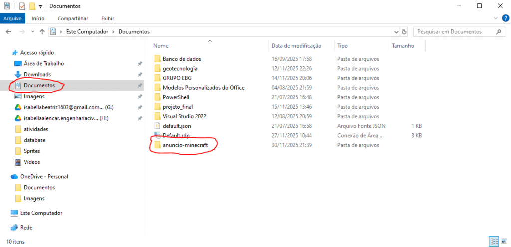Viewport: 511px width, 247px height.
Task: Open the Downloads quick access shortcut
Action: pos(37,74)
